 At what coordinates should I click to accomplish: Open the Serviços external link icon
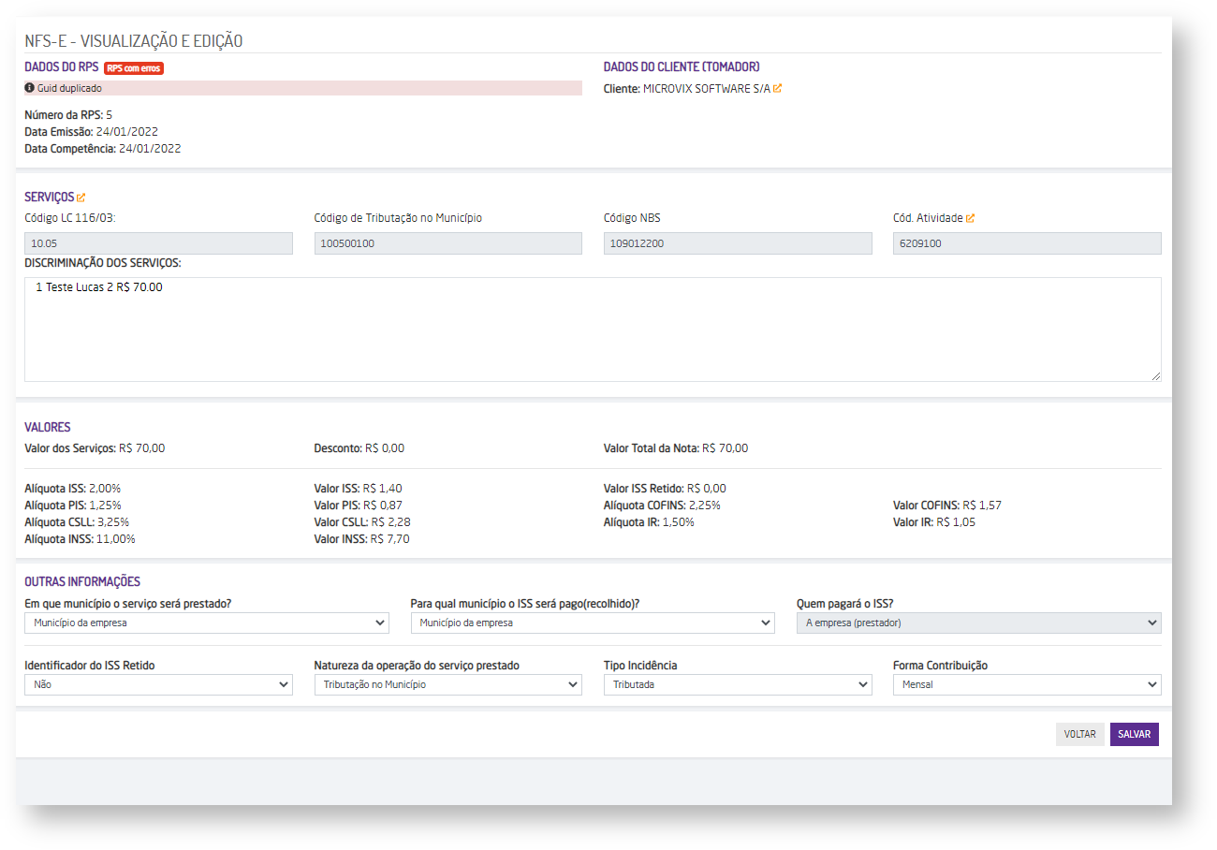click(x=81, y=198)
